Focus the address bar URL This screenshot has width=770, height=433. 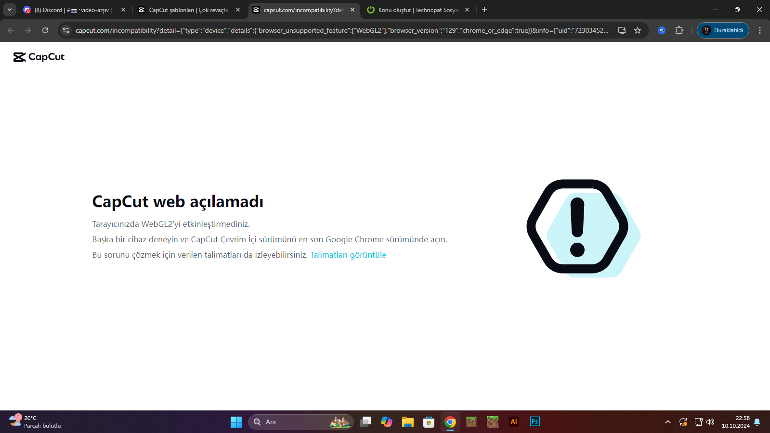point(342,30)
